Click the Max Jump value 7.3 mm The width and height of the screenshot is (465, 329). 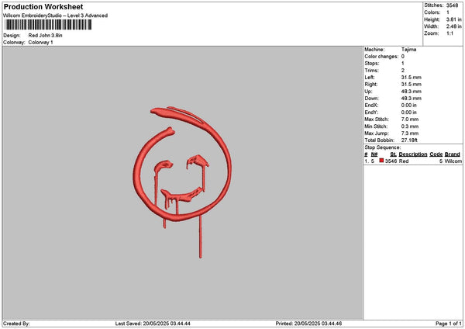[x=410, y=133]
